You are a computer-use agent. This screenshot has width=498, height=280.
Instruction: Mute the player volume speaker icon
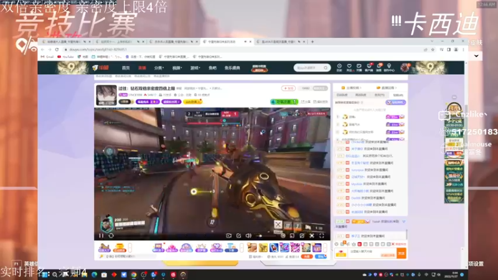coord(248,236)
